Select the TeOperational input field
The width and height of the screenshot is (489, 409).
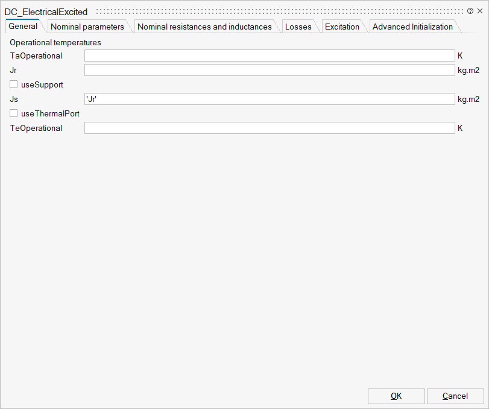(269, 128)
